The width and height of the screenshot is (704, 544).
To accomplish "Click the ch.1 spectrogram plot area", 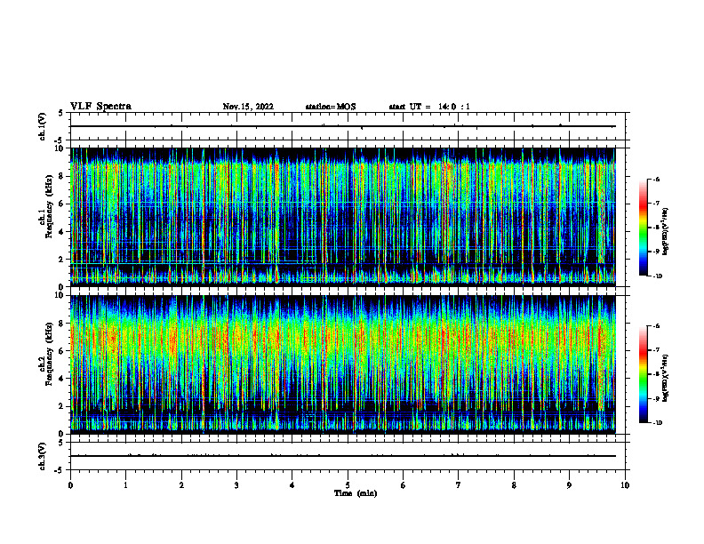I will pyautogui.click(x=343, y=217).
